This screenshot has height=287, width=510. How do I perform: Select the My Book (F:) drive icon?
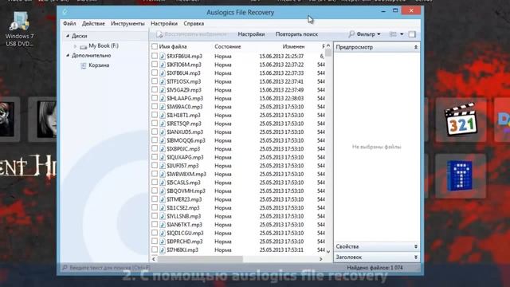tap(83, 46)
